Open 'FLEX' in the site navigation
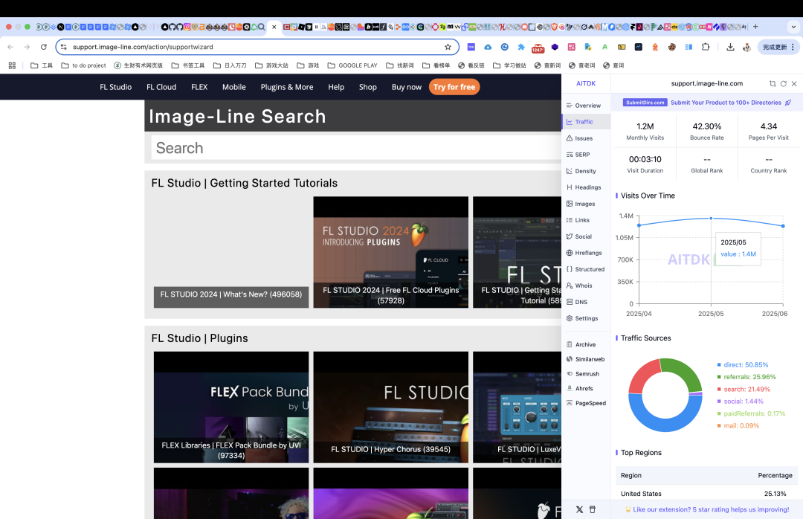 tap(199, 87)
